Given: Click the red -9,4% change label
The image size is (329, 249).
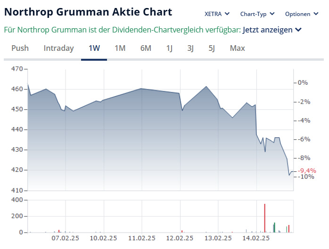Looking at the screenshot, I should coord(307,170).
